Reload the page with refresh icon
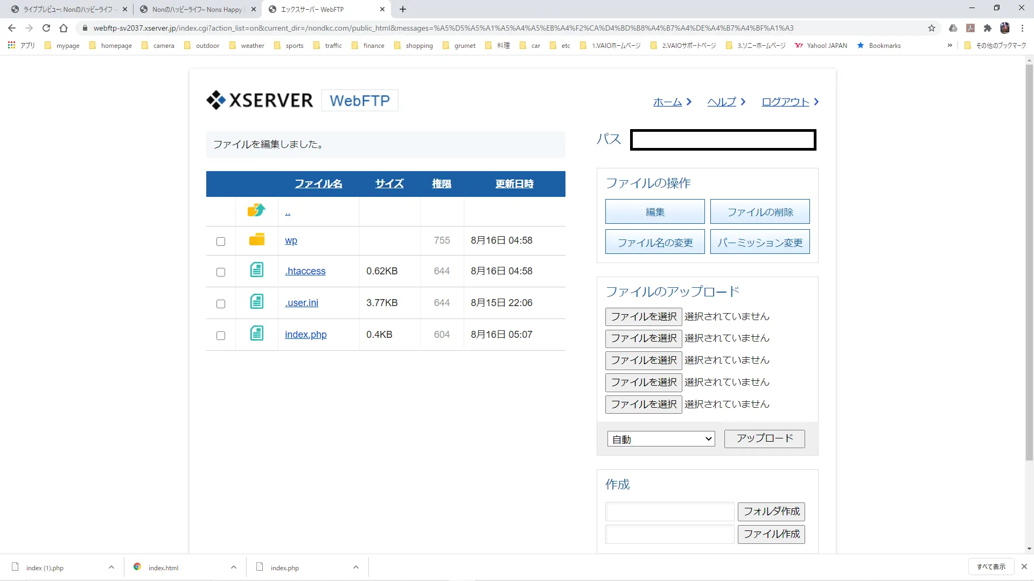1034x581 pixels. point(46,28)
